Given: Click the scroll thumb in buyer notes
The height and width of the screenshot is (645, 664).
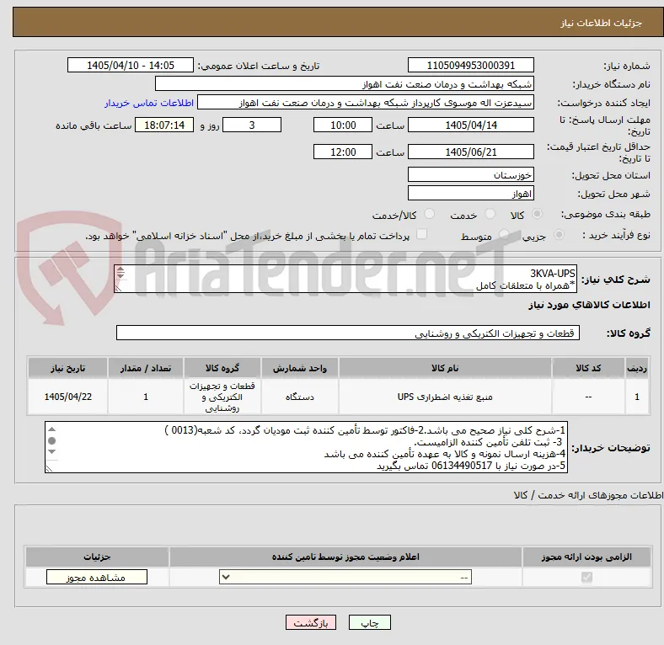Looking at the screenshot, I should click(51, 440).
